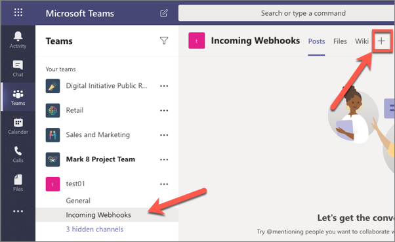Open more options for Mark 8 Project Team
The height and width of the screenshot is (242, 395).
(x=164, y=159)
